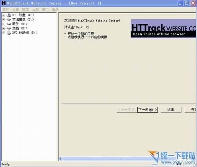The width and height of the screenshot is (197, 167).
Task: Click the HTTrack H icon in title bar
Action: click(4, 3)
